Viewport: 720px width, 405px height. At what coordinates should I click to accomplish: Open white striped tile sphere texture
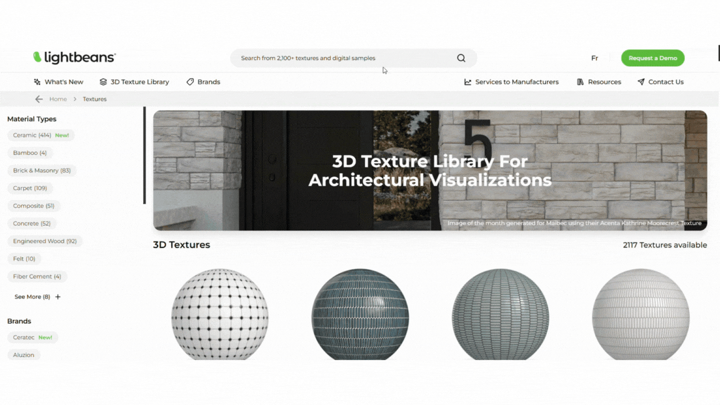pyautogui.click(x=641, y=314)
